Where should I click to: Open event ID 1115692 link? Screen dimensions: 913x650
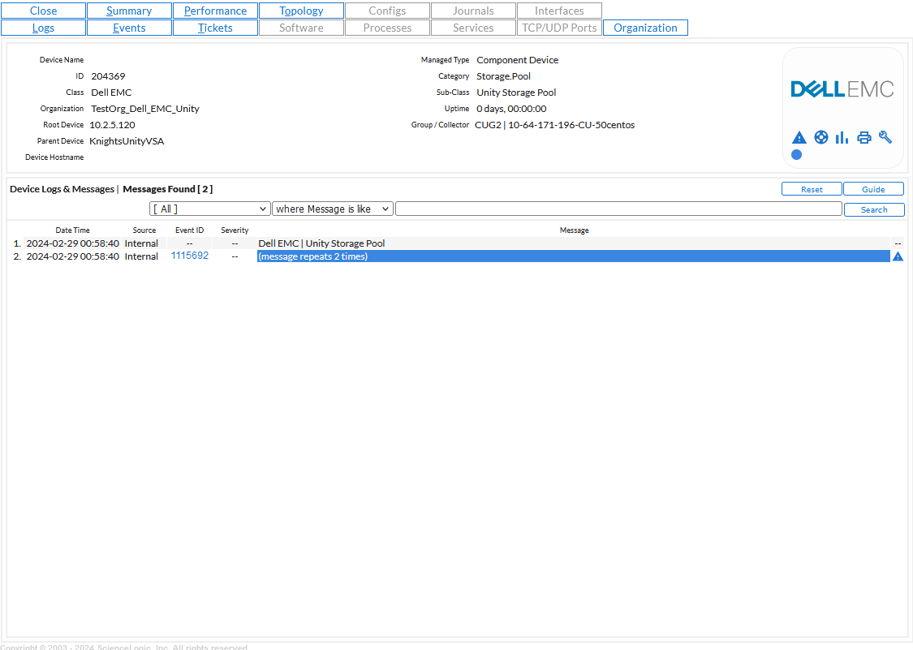[189, 255]
